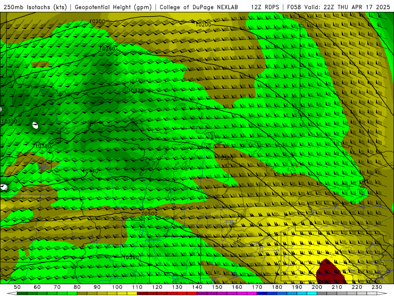The image size is (394, 296).
Task: Select the 10500 contour label
Action: [149, 214]
